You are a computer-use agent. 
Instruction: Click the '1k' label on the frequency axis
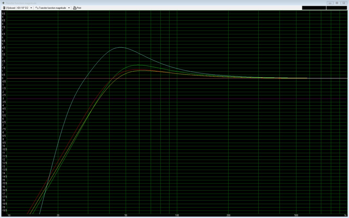pyautogui.click(x=345, y=216)
